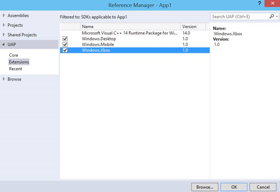280x192 pixels.
Task: Focus the Search UAP input field
Action: [240, 17]
